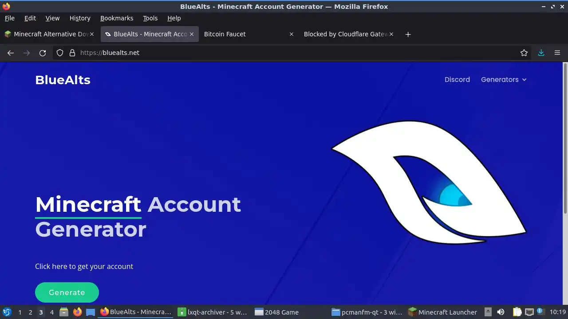Click the notification tray icon beside the clock
Image resolution: width=568 pixels, height=319 pixels.
coord(540,312)
